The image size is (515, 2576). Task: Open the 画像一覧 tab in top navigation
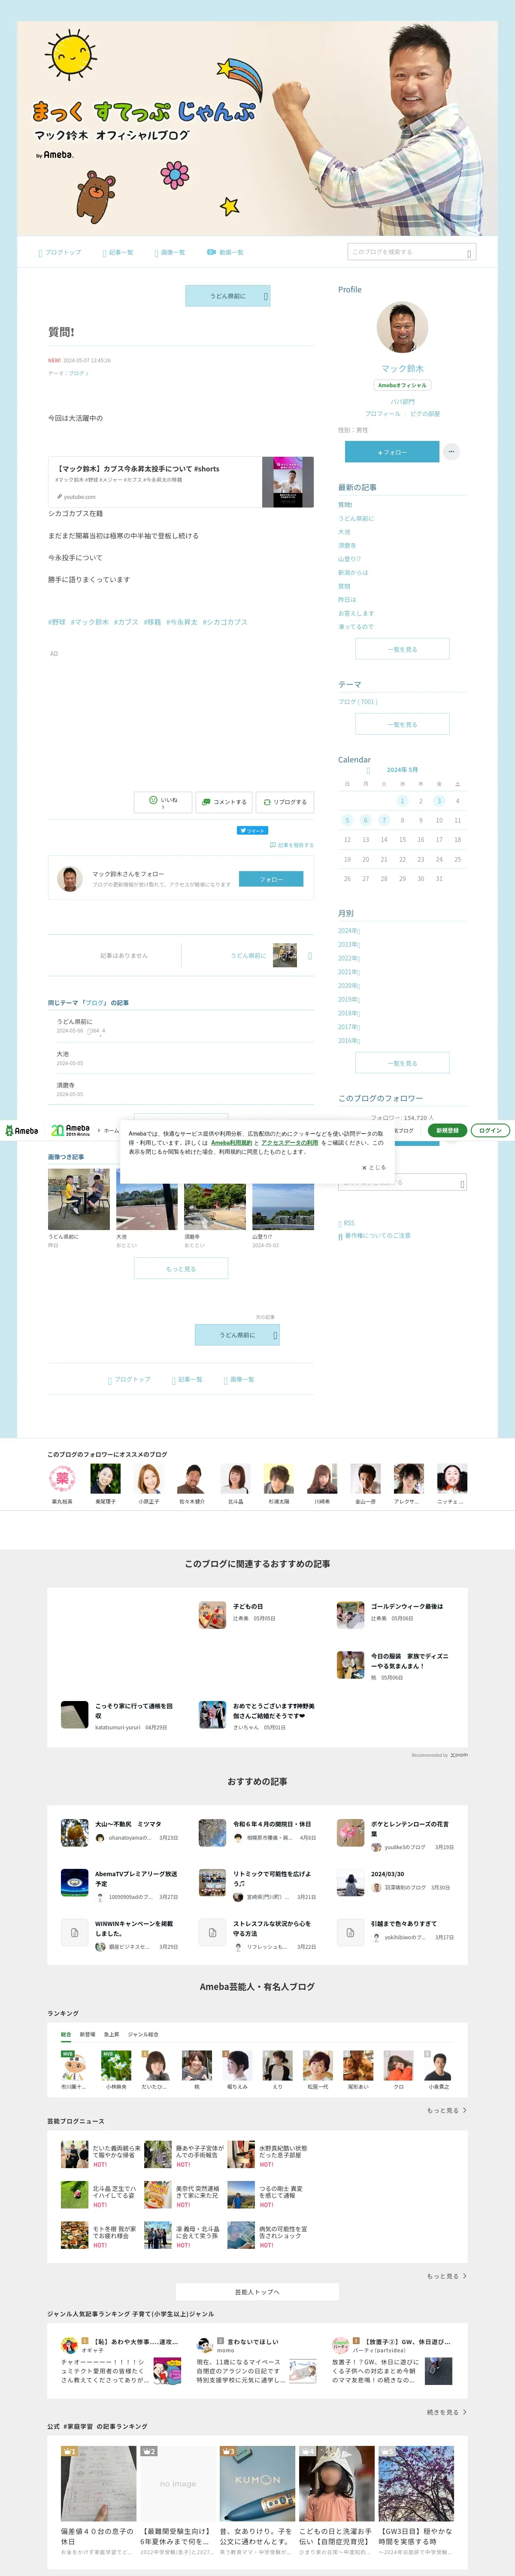click(170, 252)
